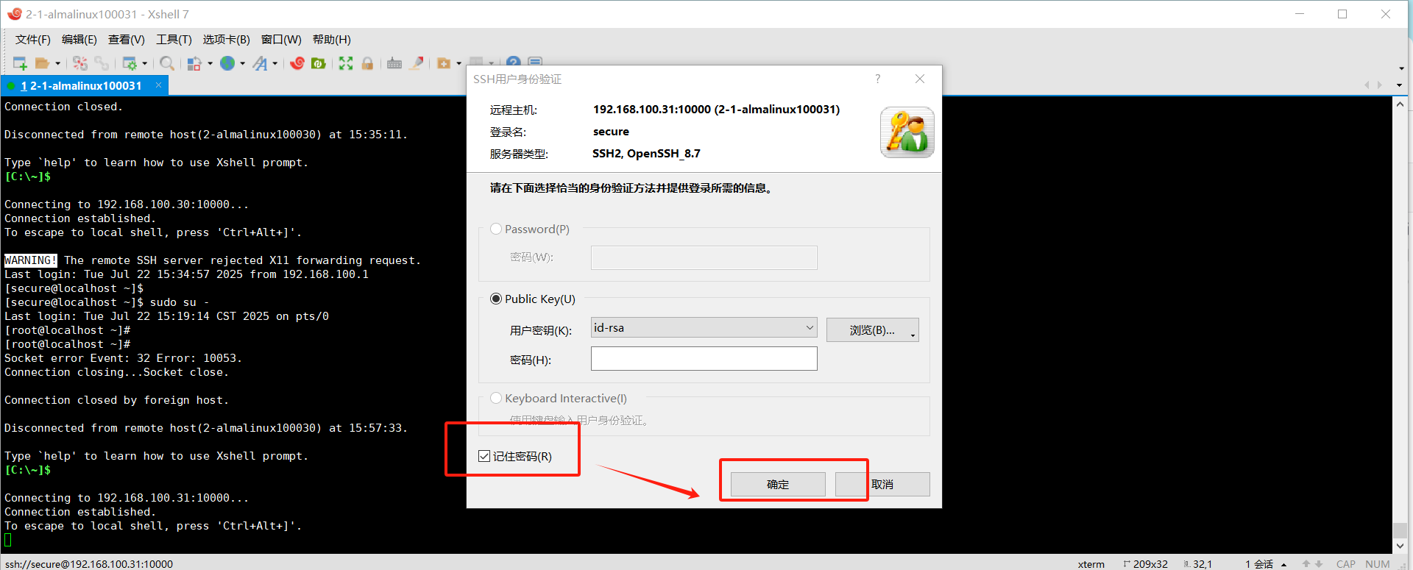
Task: Launch Xftp from green toolbar icon
Action: tap(319, 63)
